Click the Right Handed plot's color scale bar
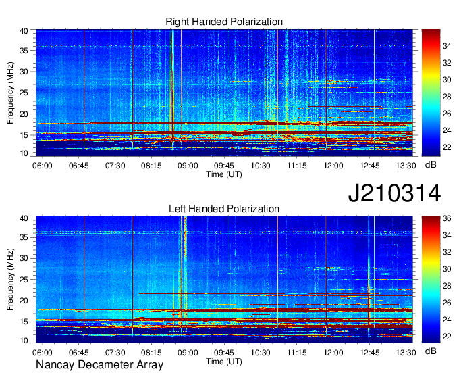 [431, 93]
